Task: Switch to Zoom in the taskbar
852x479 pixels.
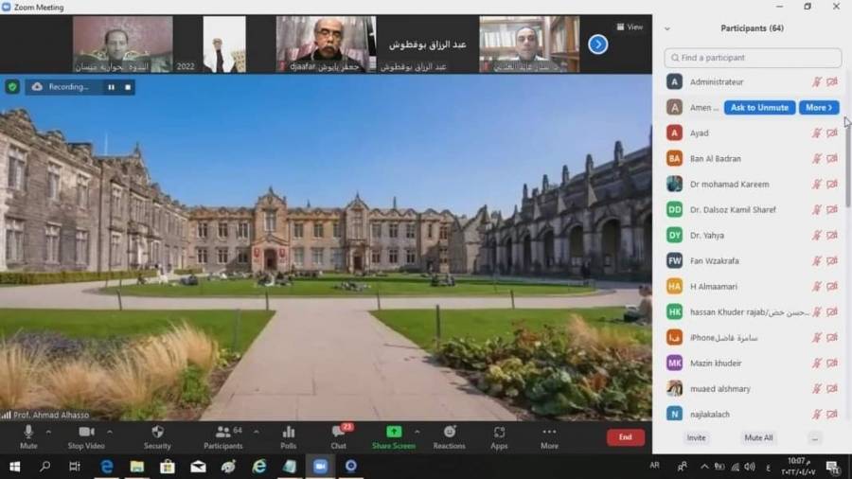Action: point(321,467)
